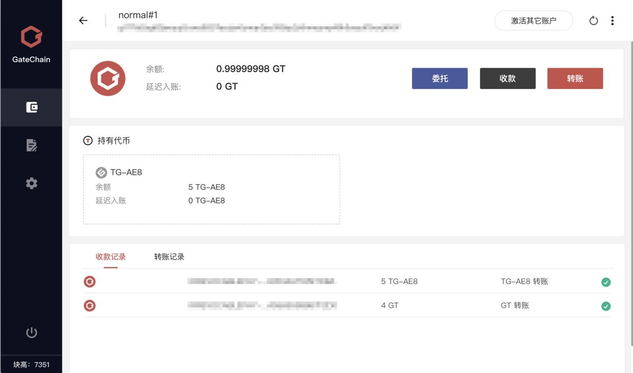633x373 pixels.
Task: Click the 持有代币 section heading
Action: [114, 141]
